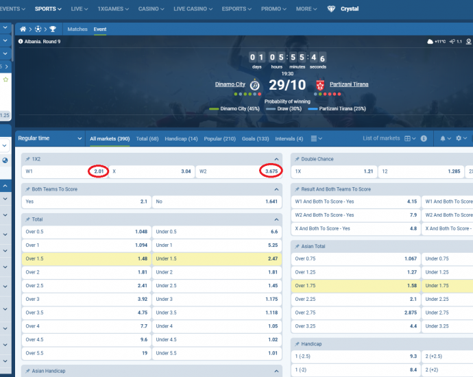Open CASINO menu dropdown
This screenshot has height=377, width=473.
pos(151,9)
